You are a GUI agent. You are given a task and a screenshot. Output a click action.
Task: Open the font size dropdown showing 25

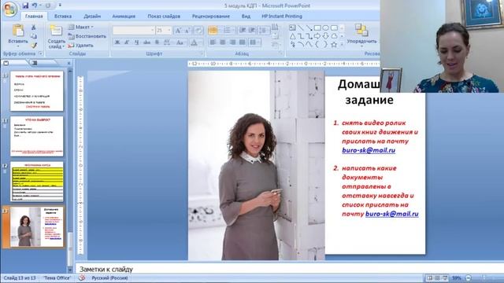tap(164, 30)
